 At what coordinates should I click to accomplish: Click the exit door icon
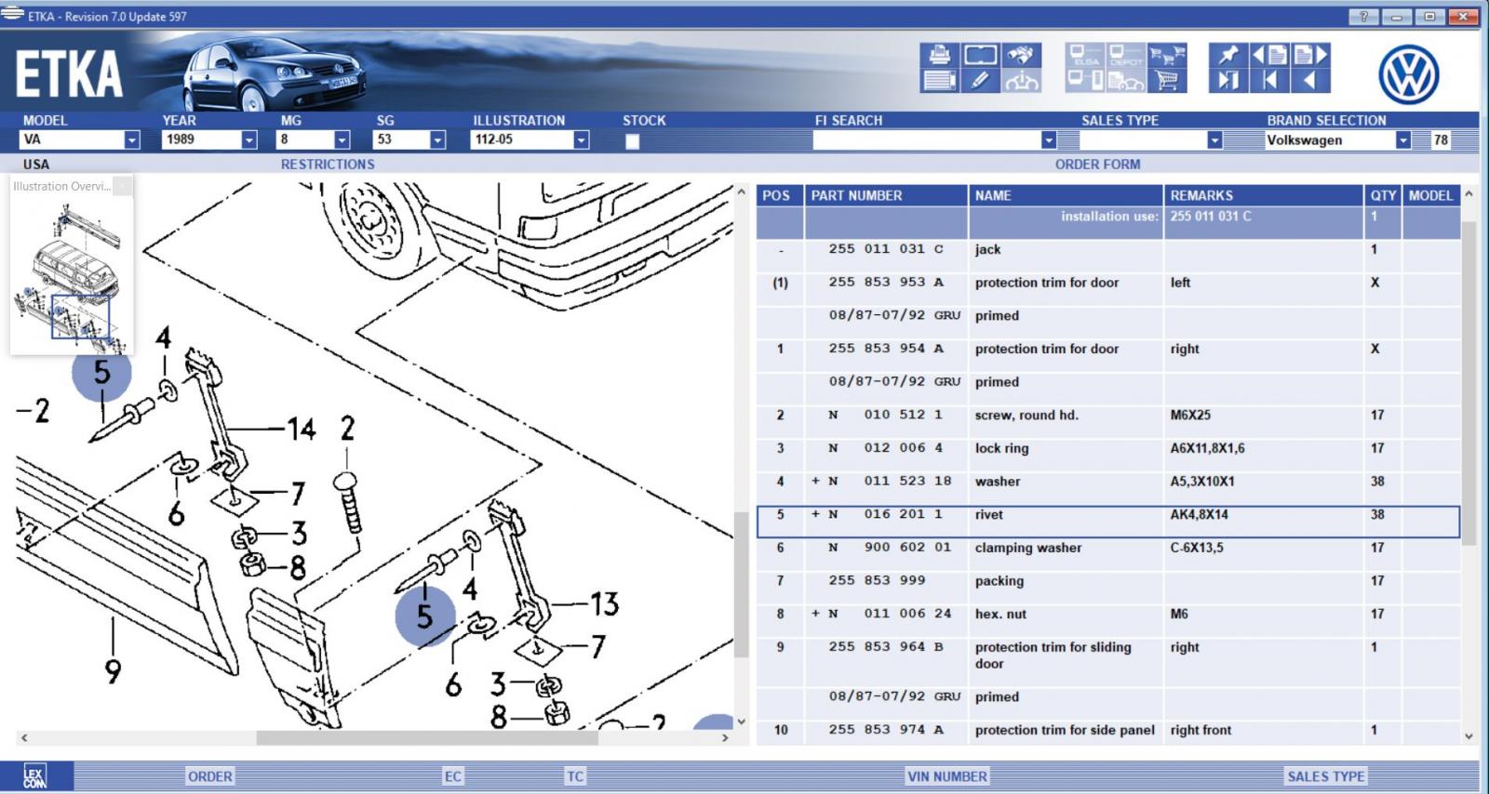[x=1227, y=81]
